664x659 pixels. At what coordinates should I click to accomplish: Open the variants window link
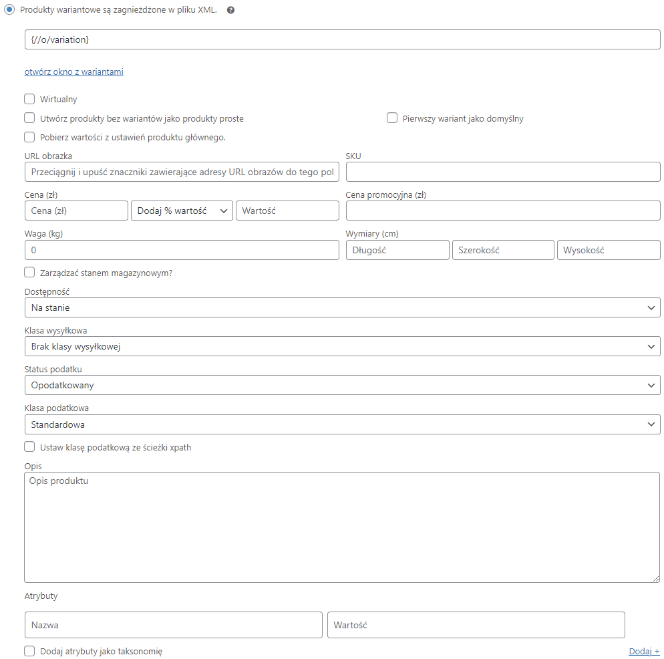[73, 72]
